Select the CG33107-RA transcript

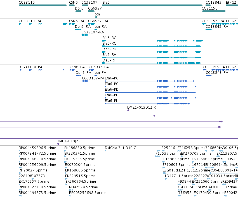click(85, 35)
